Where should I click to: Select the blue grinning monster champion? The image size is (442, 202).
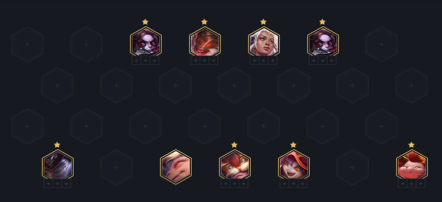coord(57,164)
